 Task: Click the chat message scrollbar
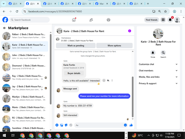point(132,97)
